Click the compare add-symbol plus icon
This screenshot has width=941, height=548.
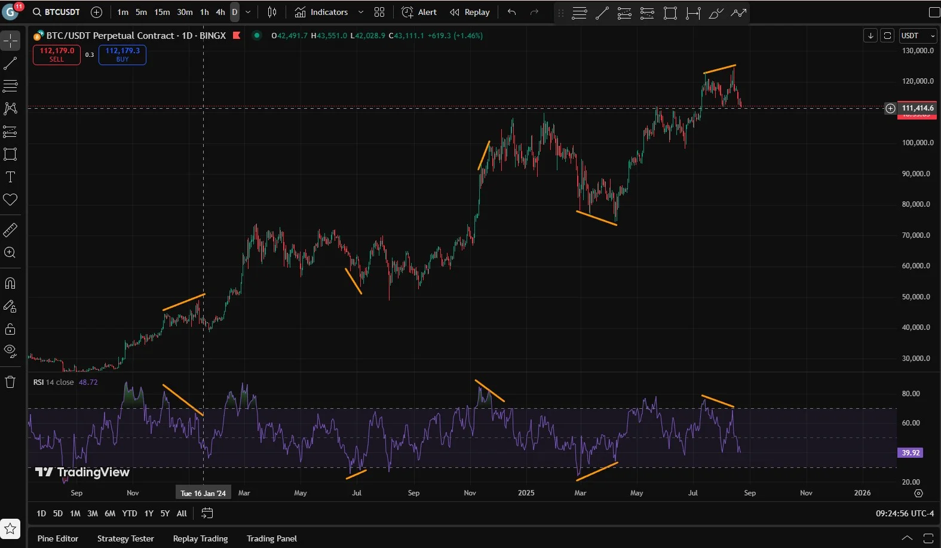pyautogui.click(x=96, y=12)
